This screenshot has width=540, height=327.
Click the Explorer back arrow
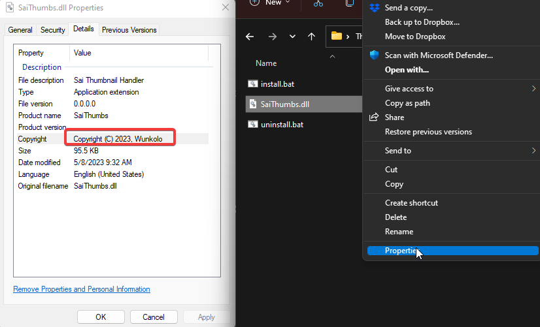250,37
